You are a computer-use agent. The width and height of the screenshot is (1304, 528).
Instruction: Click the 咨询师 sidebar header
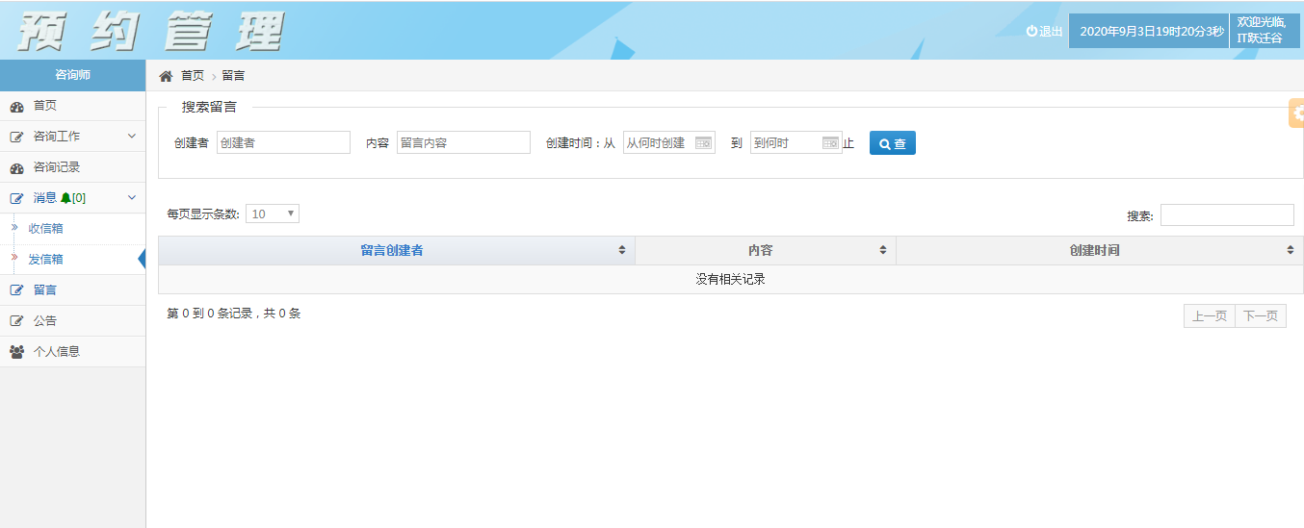73,75
